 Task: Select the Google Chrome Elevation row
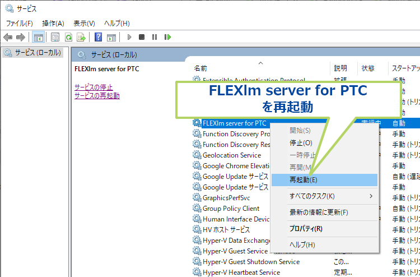pos(236,166)
